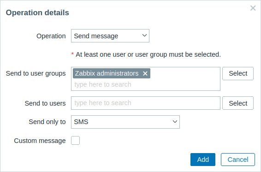
Task: Open the Operation dropdown showing Send message
Action: [x=110, y=36]
